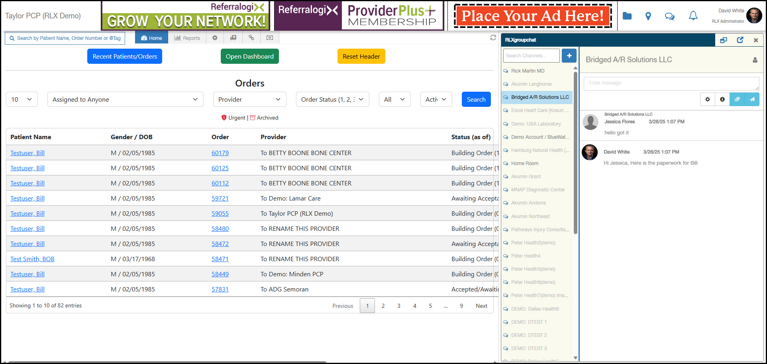Jump to page 9 of orders
The width and height of the screenshot is (767, 364).
(x=461, y=306)
